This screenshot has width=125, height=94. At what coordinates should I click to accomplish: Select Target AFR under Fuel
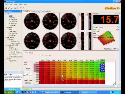point(12,18)
